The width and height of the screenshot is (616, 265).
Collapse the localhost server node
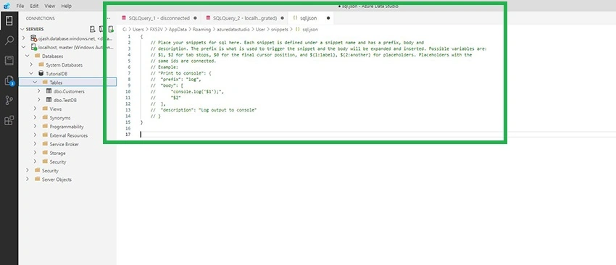(x=24, y=47)
